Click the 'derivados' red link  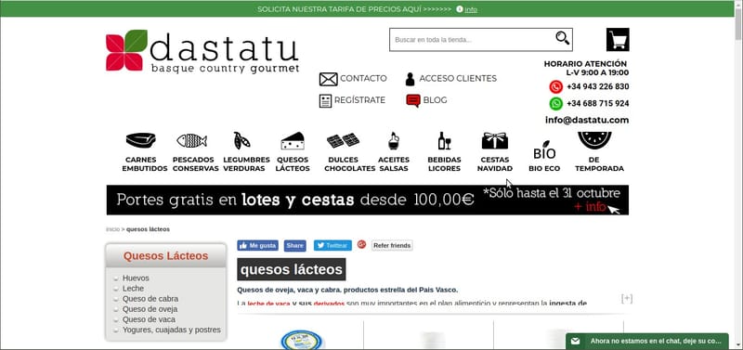click(x=329, y=304)
